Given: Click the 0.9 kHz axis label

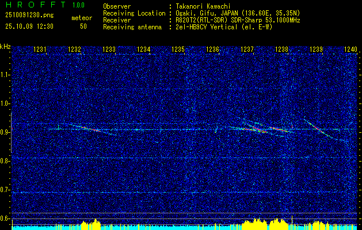Looking at the screenshot, I should coord(5,132).
